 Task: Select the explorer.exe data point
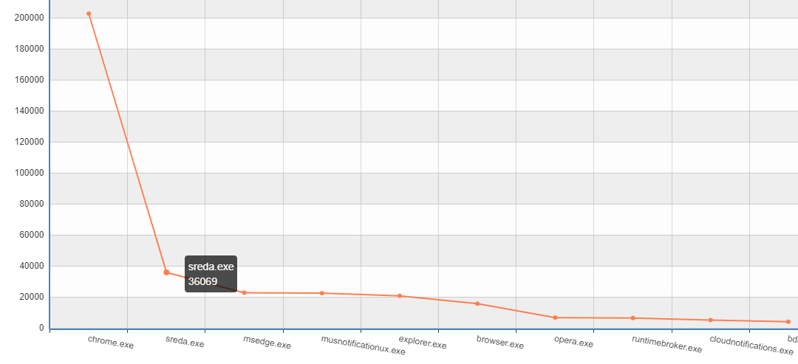coord(400,296)
